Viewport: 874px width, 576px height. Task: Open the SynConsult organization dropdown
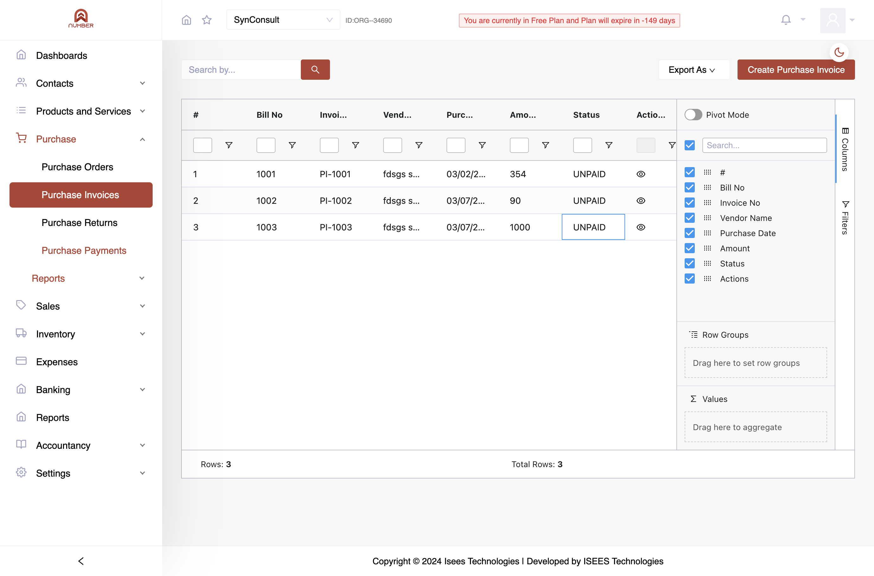(283, 20)
